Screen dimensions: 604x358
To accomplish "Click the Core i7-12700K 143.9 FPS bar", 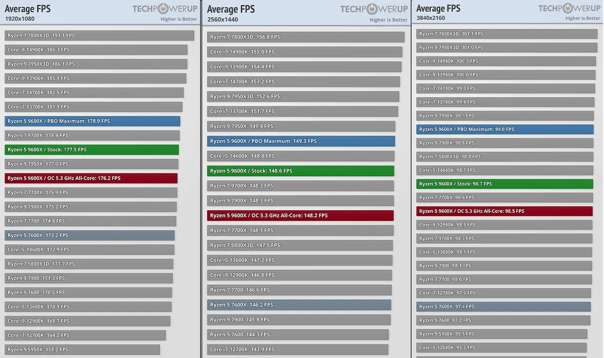I will (x=297, y=350).
